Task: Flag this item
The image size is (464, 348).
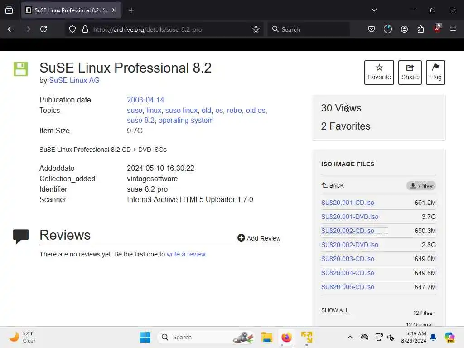Action: pyautogui.click(x=435, y=72)
